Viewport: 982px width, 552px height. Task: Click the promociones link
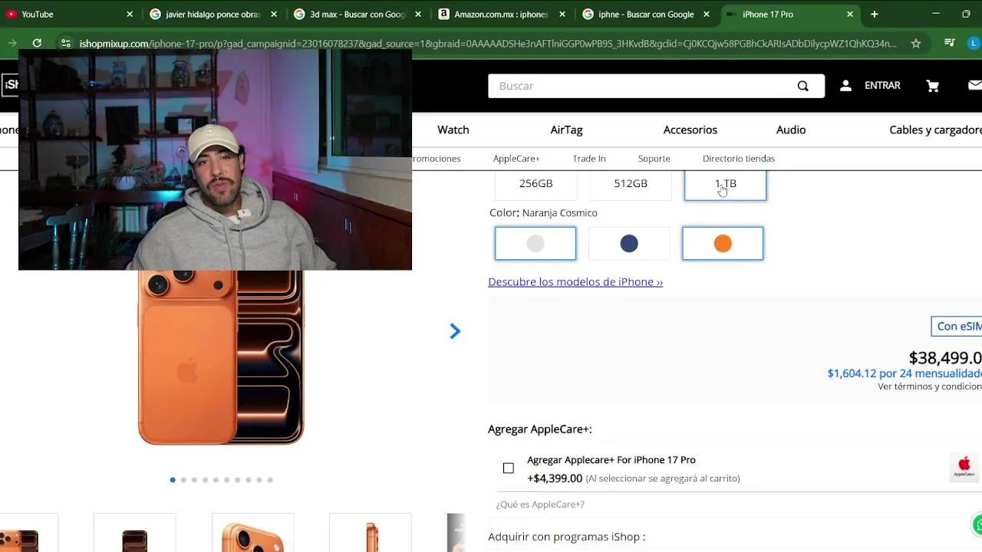(x=437, y=159)
